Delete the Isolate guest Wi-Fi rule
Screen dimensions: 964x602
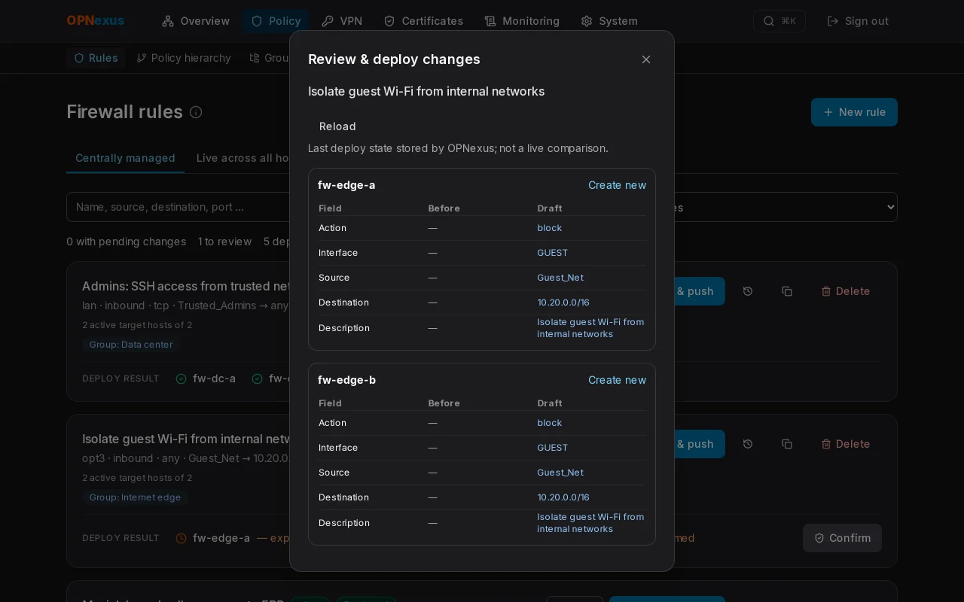click(846, 444)
